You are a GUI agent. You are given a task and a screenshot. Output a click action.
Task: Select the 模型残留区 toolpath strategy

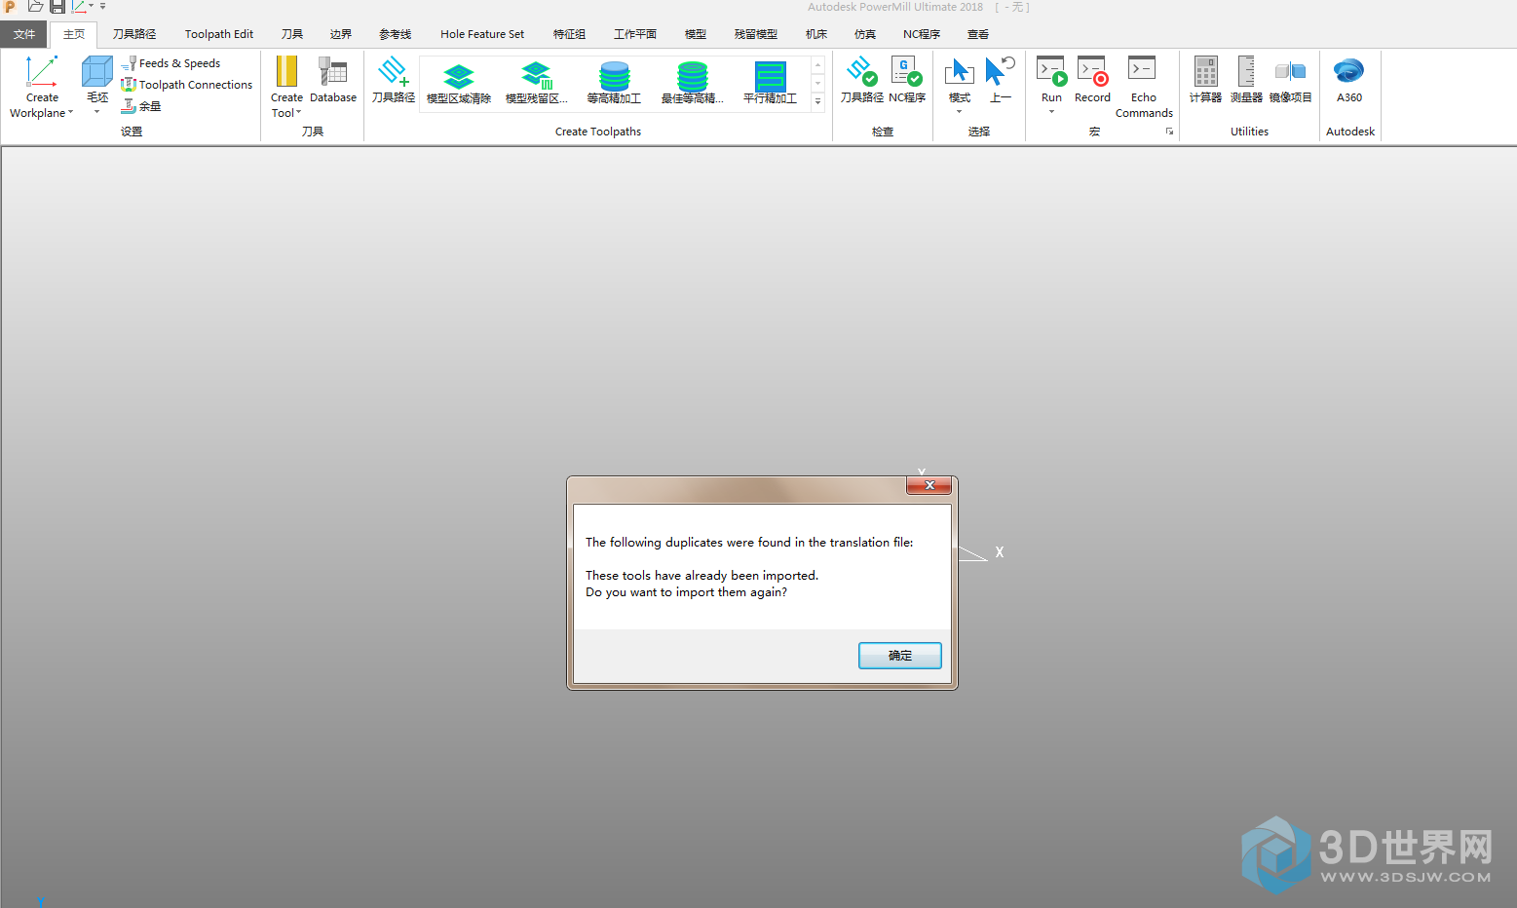pos(537,84)
